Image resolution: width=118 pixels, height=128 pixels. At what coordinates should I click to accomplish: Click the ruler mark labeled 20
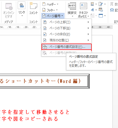[x=26, y=27]
